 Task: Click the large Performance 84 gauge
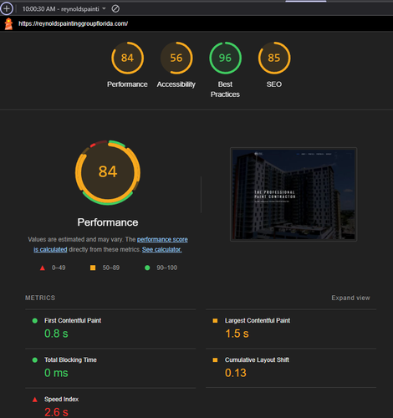(x=108, y=172)
